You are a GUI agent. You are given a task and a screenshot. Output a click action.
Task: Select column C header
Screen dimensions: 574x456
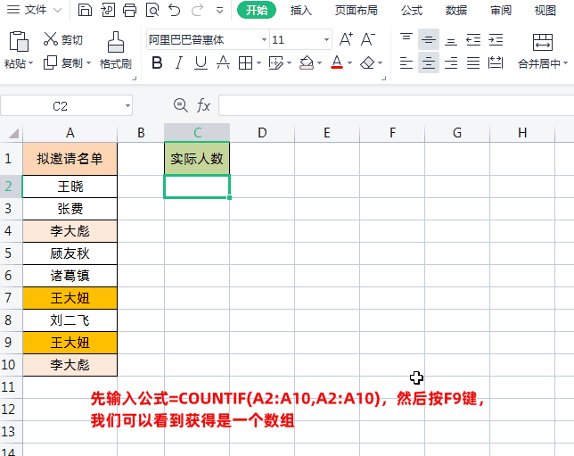coord(197,132)
